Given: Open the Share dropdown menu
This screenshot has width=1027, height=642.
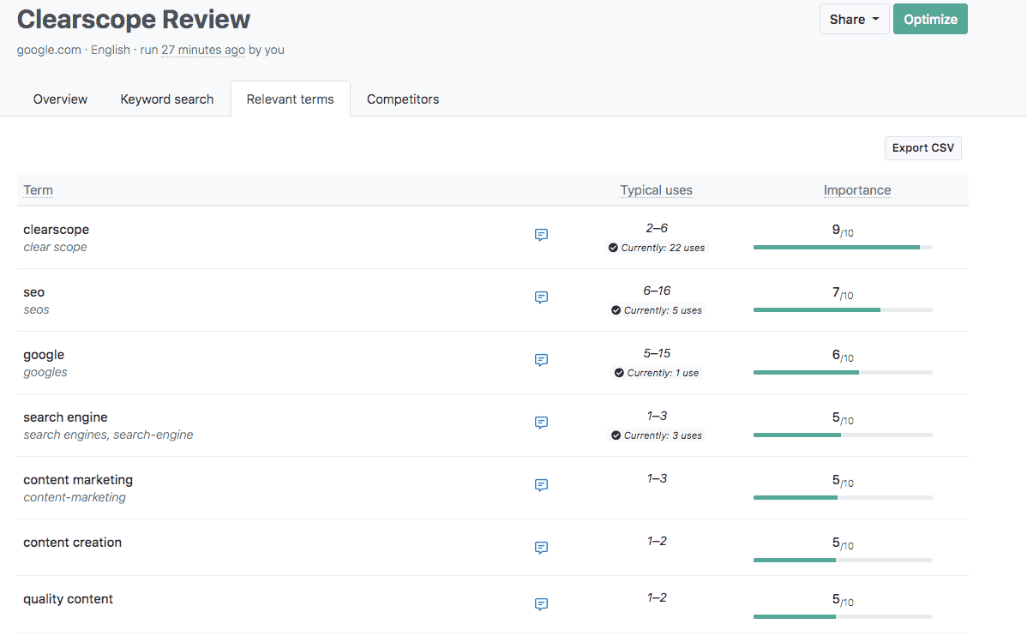Looking at the screenshot, I should pyautogui.click(x=854, y=19).
